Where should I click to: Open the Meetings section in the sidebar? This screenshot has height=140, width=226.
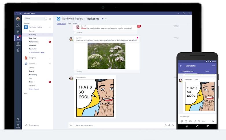coord(18,44)
